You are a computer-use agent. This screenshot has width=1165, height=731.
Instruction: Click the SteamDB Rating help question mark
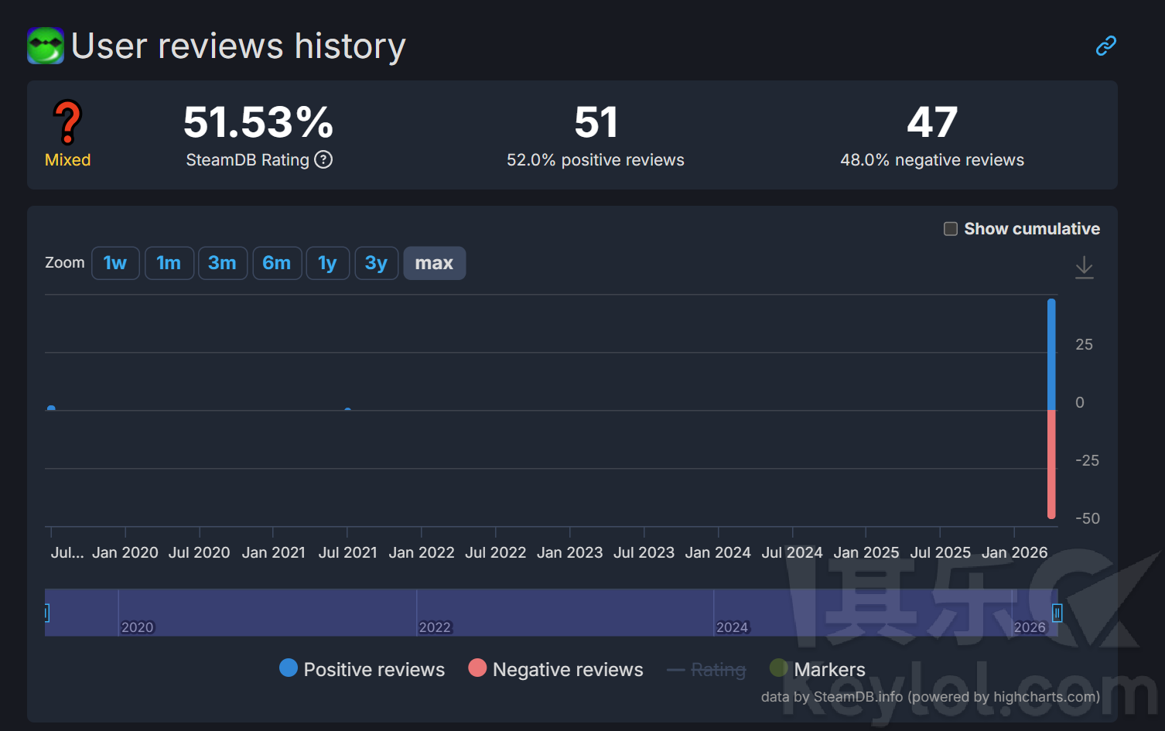[323, 160]
